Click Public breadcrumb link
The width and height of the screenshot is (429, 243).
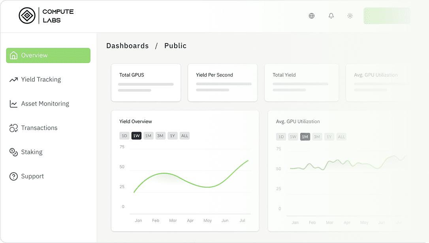(x=175, y=46)
